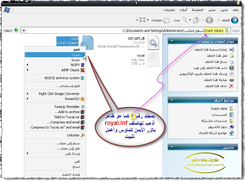
Task: Select NOD32 antivirus system context menu entry
Action: [62, 78]
